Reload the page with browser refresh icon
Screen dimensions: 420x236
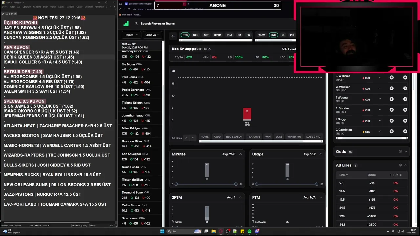pyautogui.click(x=129, y=9)
